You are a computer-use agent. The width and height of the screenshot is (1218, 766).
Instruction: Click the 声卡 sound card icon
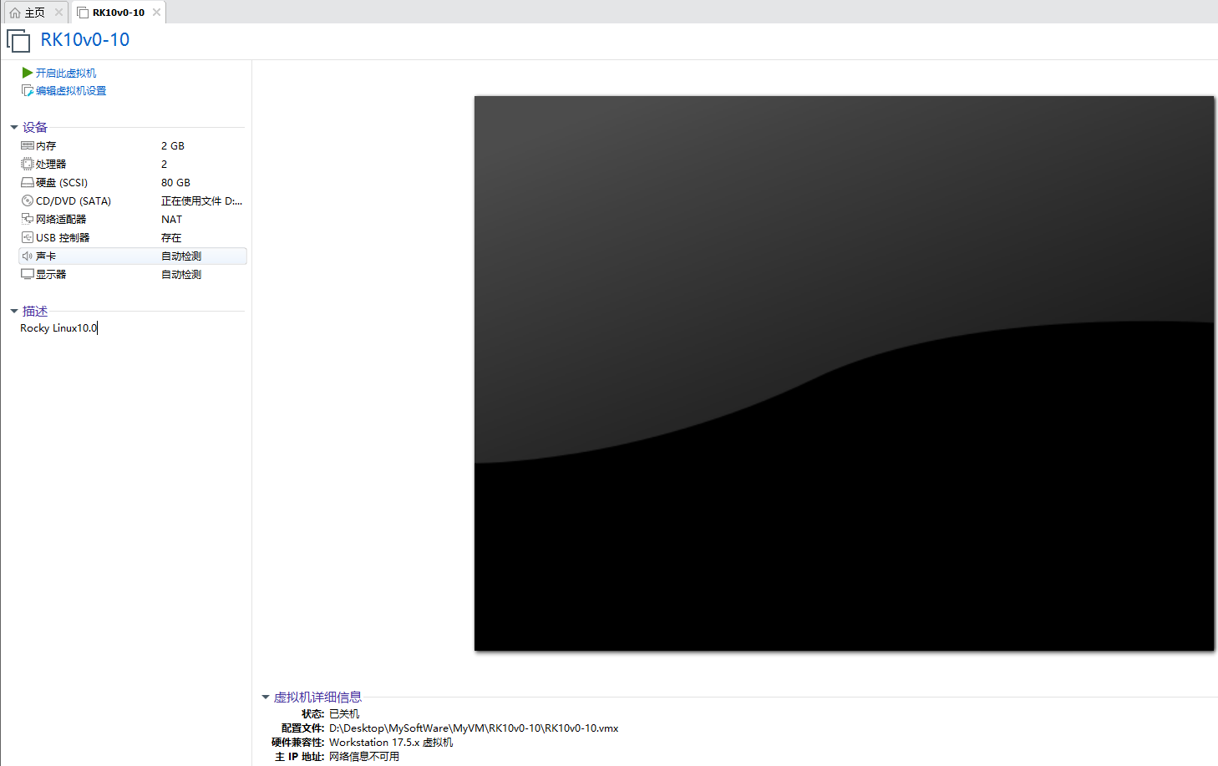[x=28, y=256]
